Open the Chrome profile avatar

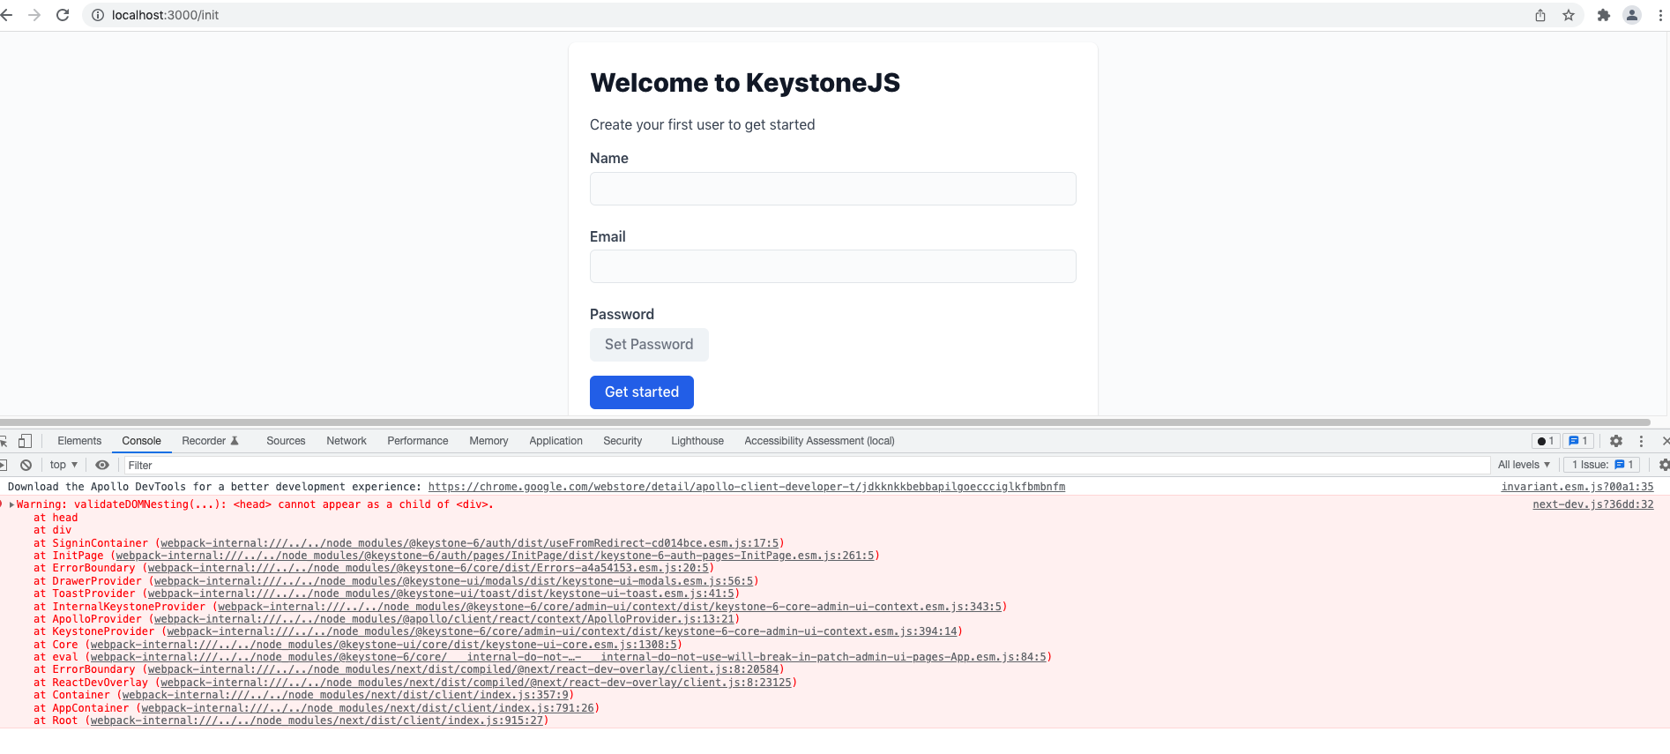tap(1632, 15)
